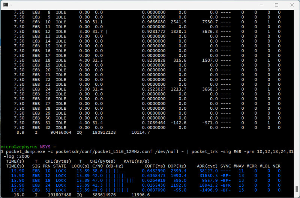Click PRN 10 LOCK state entry

[61, 171]
